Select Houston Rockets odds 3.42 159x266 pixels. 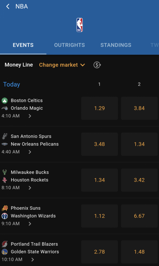[139, 180]
